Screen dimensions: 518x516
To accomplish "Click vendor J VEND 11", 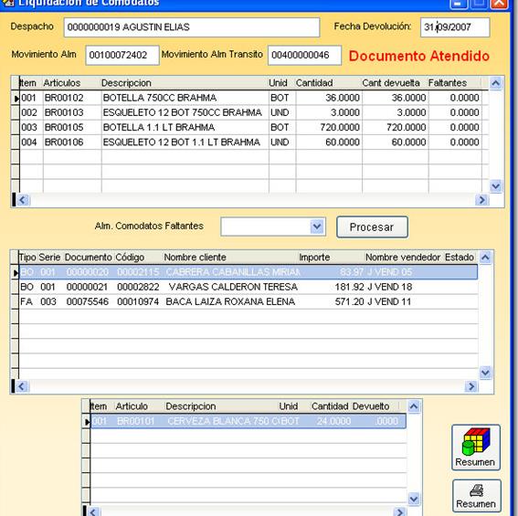I will (x=389, y=302).
